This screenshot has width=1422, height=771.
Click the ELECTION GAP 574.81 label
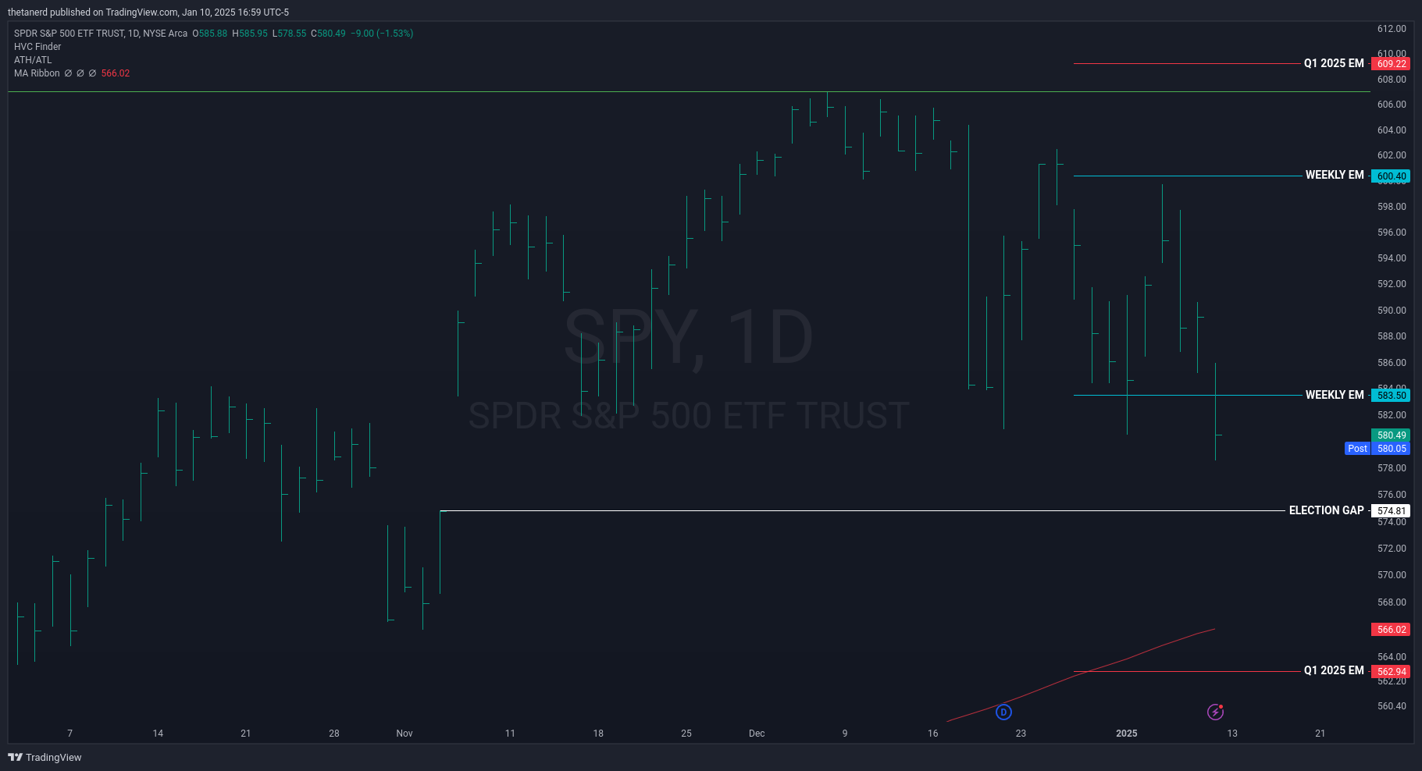[1391, 511]
